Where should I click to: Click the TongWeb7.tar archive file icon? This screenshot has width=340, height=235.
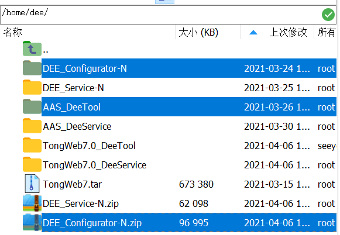click(32, 184)
